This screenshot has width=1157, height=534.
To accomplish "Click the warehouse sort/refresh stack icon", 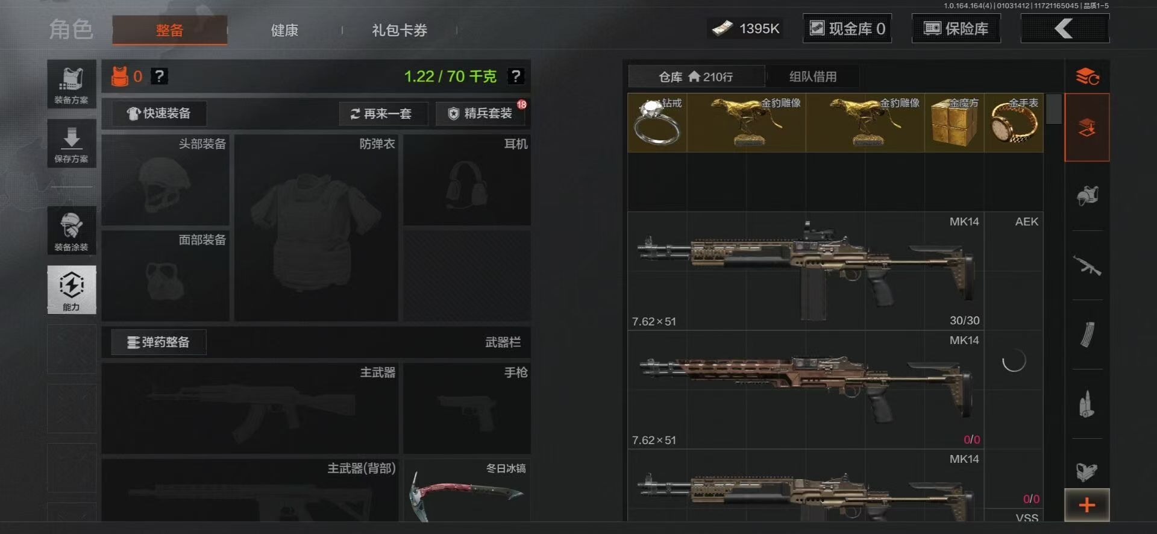I will (1087, 77).
